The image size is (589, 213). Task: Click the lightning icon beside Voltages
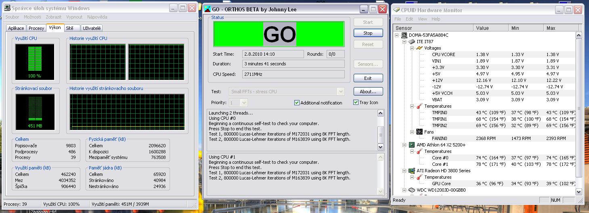coord(419,48)
